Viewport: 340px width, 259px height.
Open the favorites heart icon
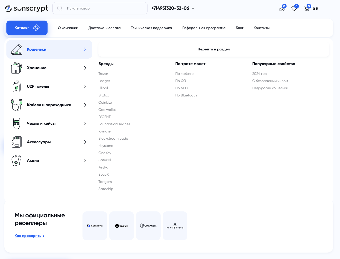(x=294, y=8)
